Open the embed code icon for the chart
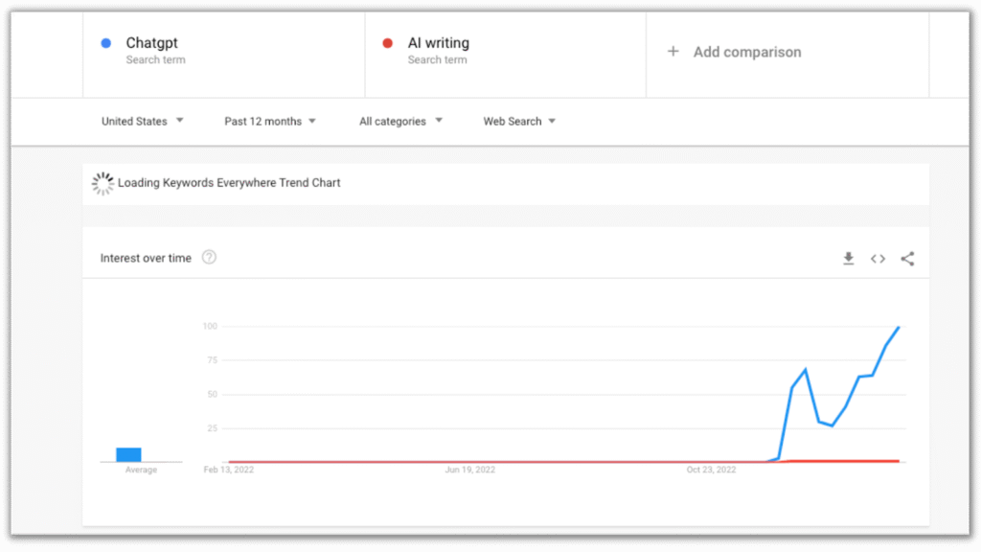The height and width of the screenshot is (552, 981). pyautogui.click(x=878, y=258)
